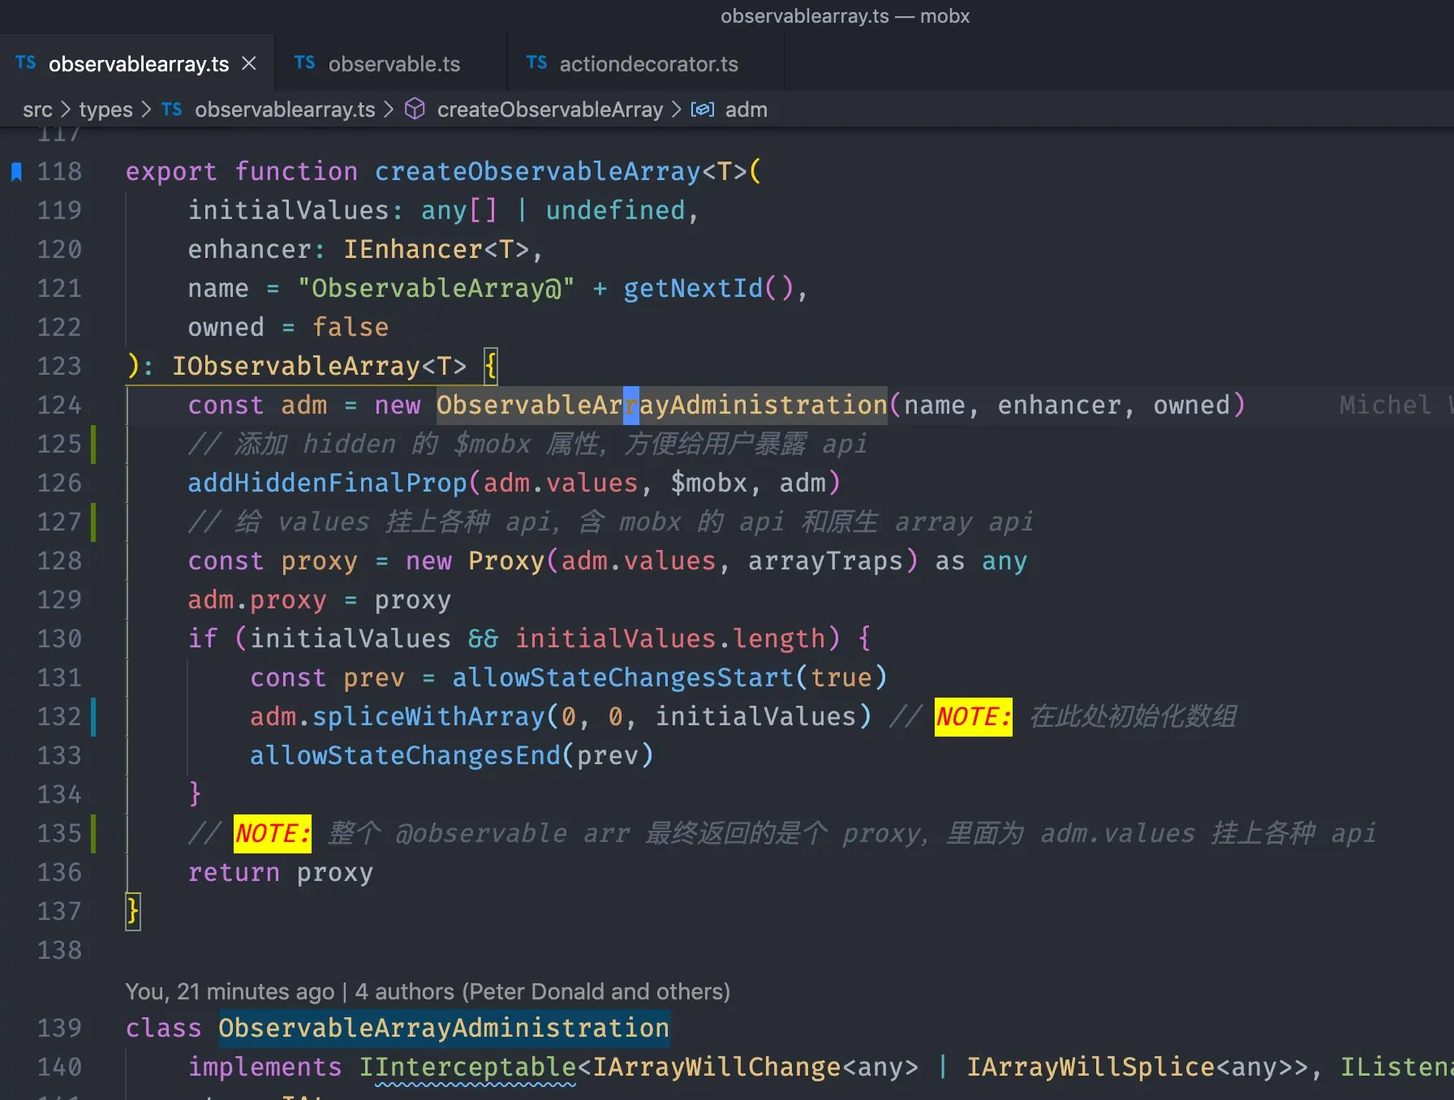Screen dimensions: 1454x1100
Task: Click line number 118 in the gutter
Action: pos(59,171)
